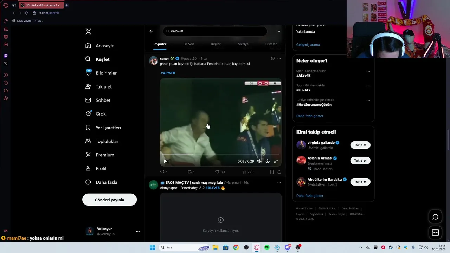Reload the x.com page
This screenshot has height=253, width=450.
(x=26, y=13)
